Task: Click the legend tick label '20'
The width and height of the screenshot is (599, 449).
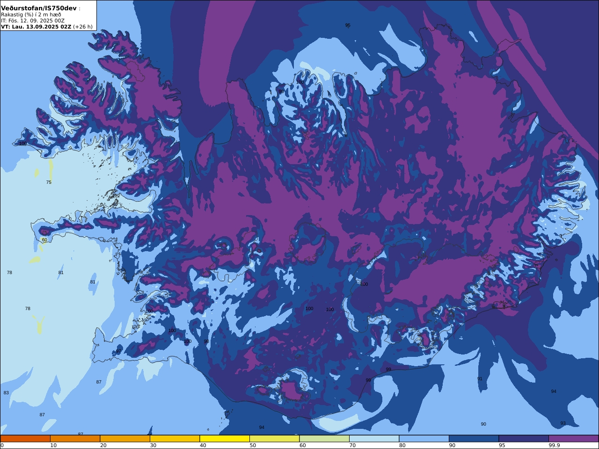Action: point(103,445)
